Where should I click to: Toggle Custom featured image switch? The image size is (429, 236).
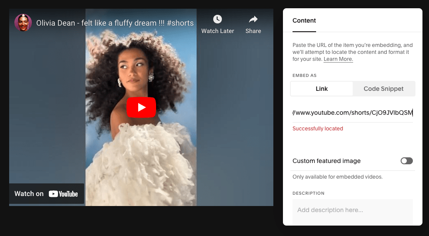[407, 161]
